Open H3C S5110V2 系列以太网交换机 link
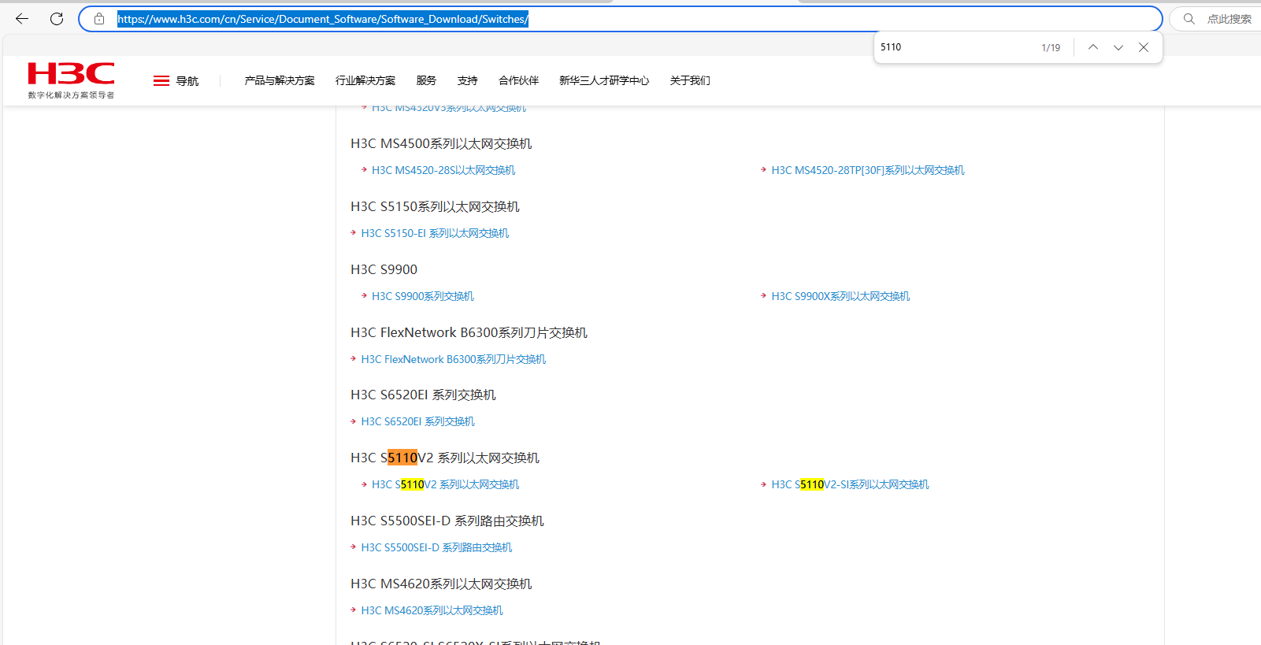The width and height of the screenshot is (1261, 645). 445,484
